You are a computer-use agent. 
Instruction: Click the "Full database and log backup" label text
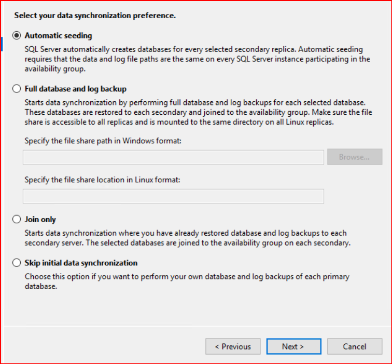[x=76, y=89]
